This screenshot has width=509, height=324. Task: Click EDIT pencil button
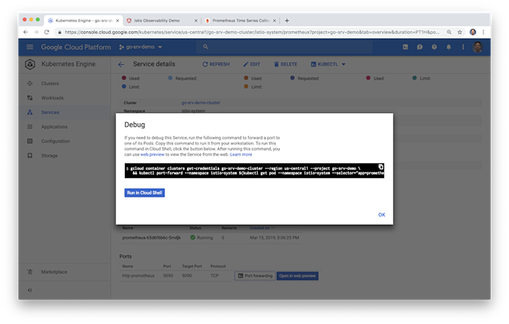coord(251,64)
